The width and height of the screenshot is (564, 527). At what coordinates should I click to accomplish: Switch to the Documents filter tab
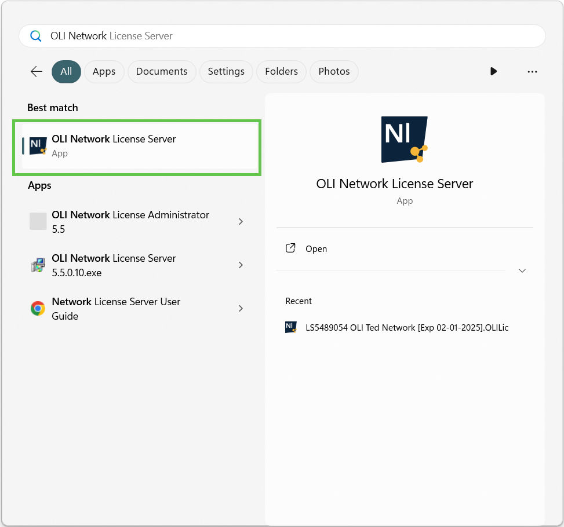(x=162, y=72)
